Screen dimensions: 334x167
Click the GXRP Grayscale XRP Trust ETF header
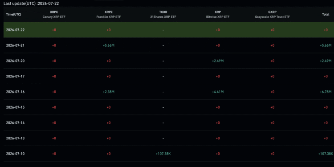(272, 15)
